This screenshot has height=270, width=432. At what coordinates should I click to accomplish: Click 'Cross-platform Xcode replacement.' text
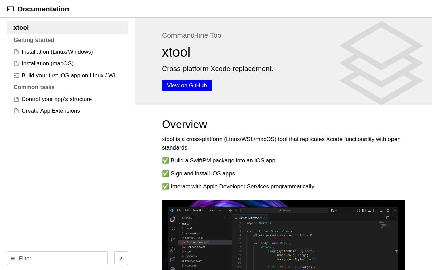(x=218, y=69)
